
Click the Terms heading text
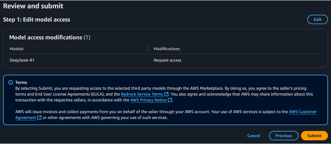click(x=21, y=83)
